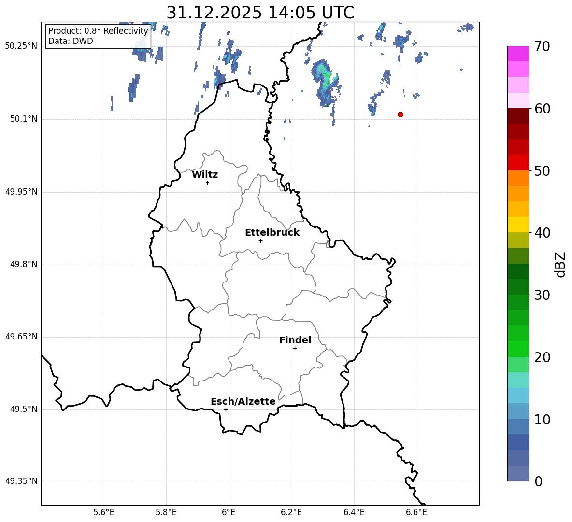The width and height of the screenshot is (572, 522).
Task: Click the Product: 0.8° Reflectivity text
Action: [98, 30]
